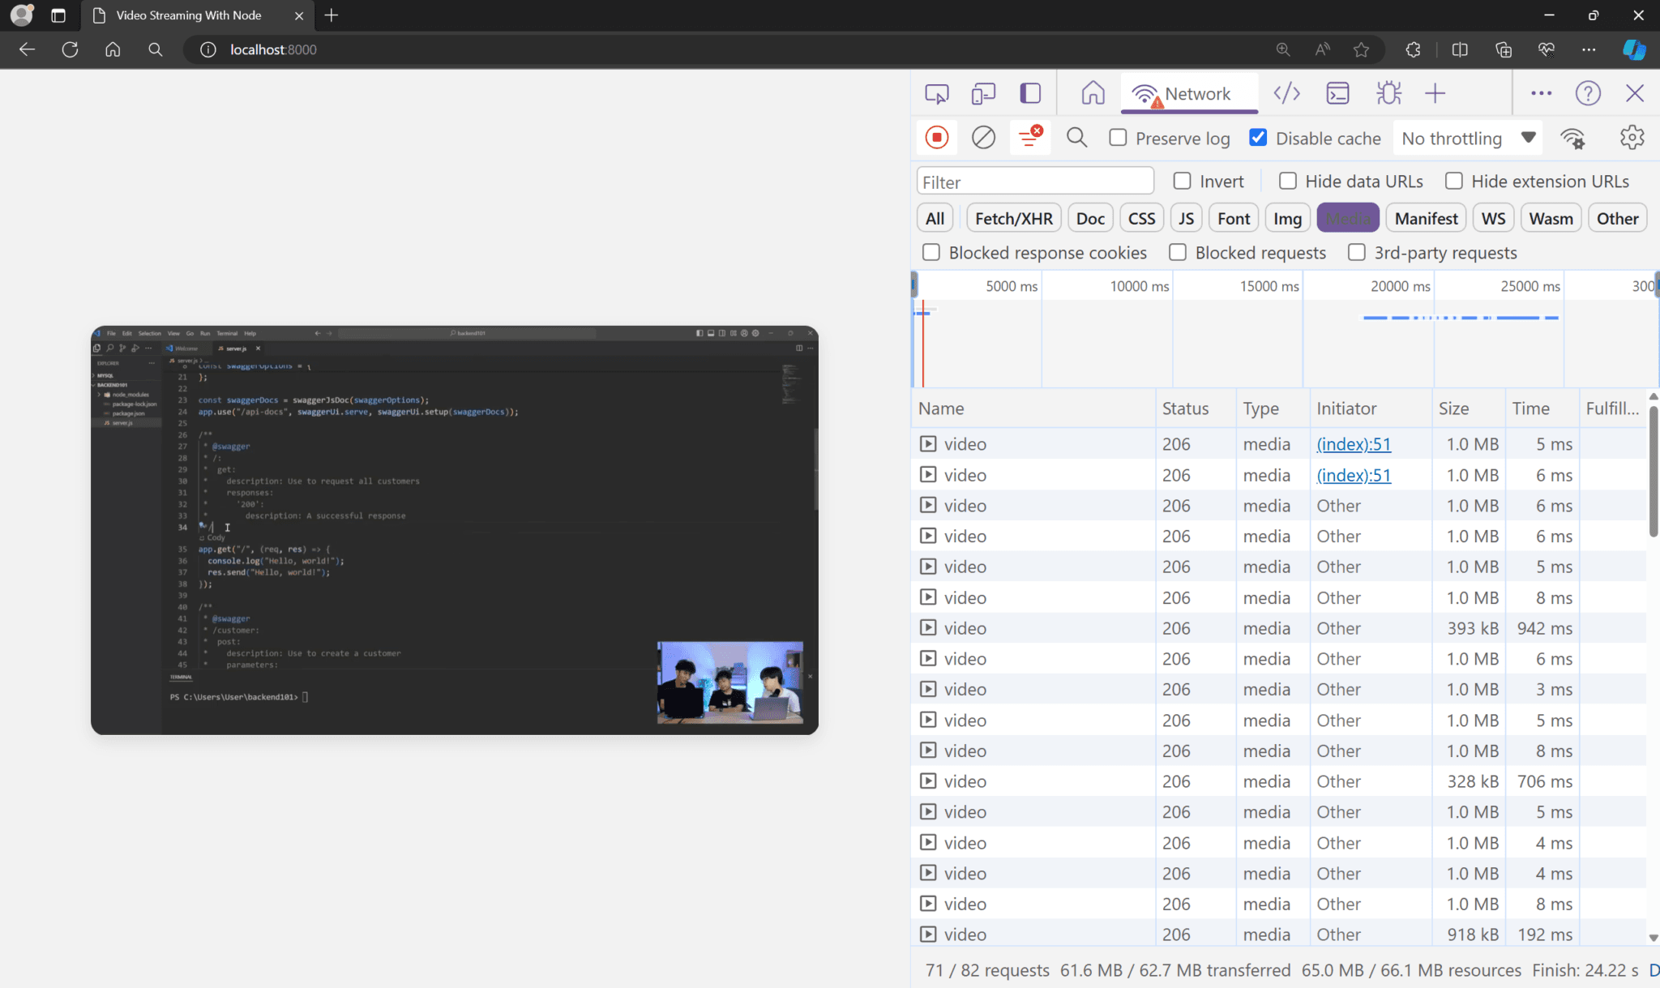The width and height of the screenshot is (1660, 988).
Task: Click inside the network Filter field
Action: coord(1034,180)
